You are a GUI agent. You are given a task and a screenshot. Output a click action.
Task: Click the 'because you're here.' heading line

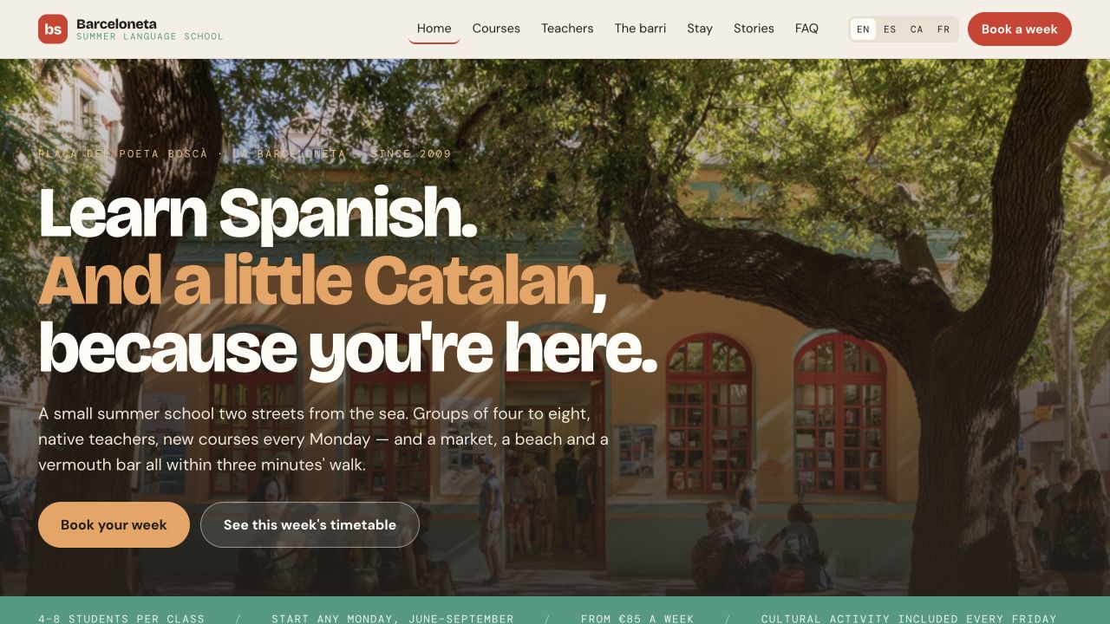tap(348, 348)
